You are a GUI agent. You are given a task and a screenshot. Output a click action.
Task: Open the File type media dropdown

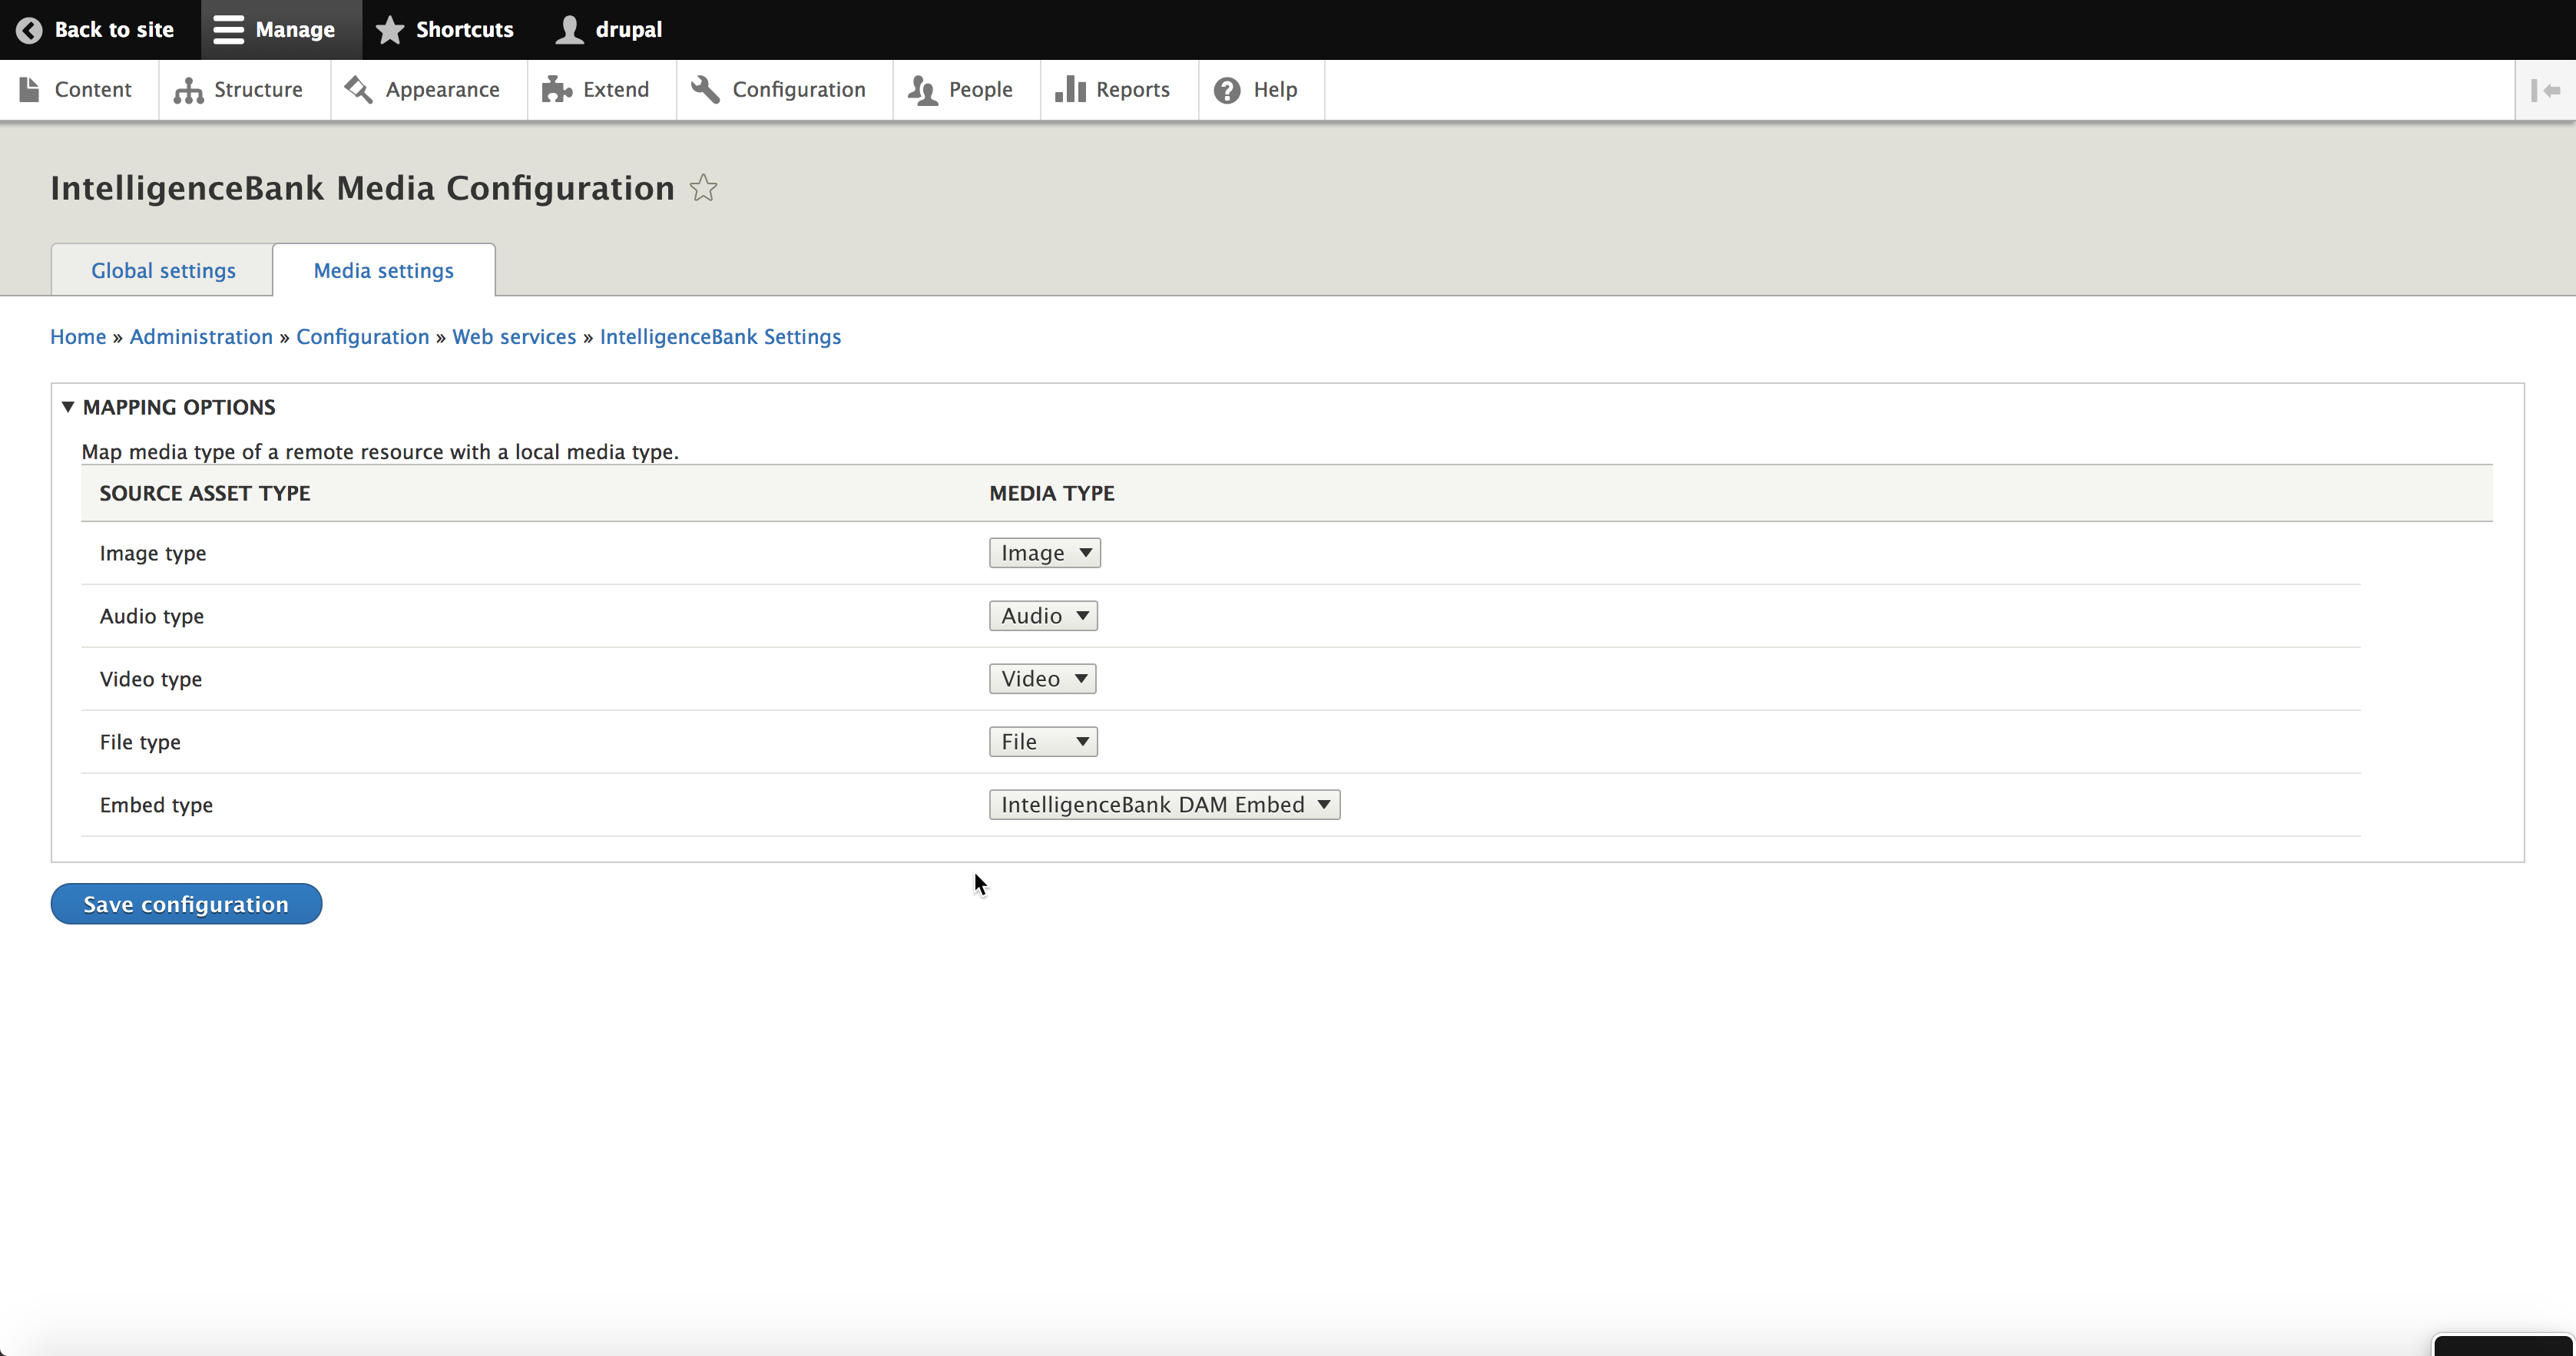[x=1043, y=742]
